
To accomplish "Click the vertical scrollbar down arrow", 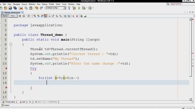I will 190,99.
